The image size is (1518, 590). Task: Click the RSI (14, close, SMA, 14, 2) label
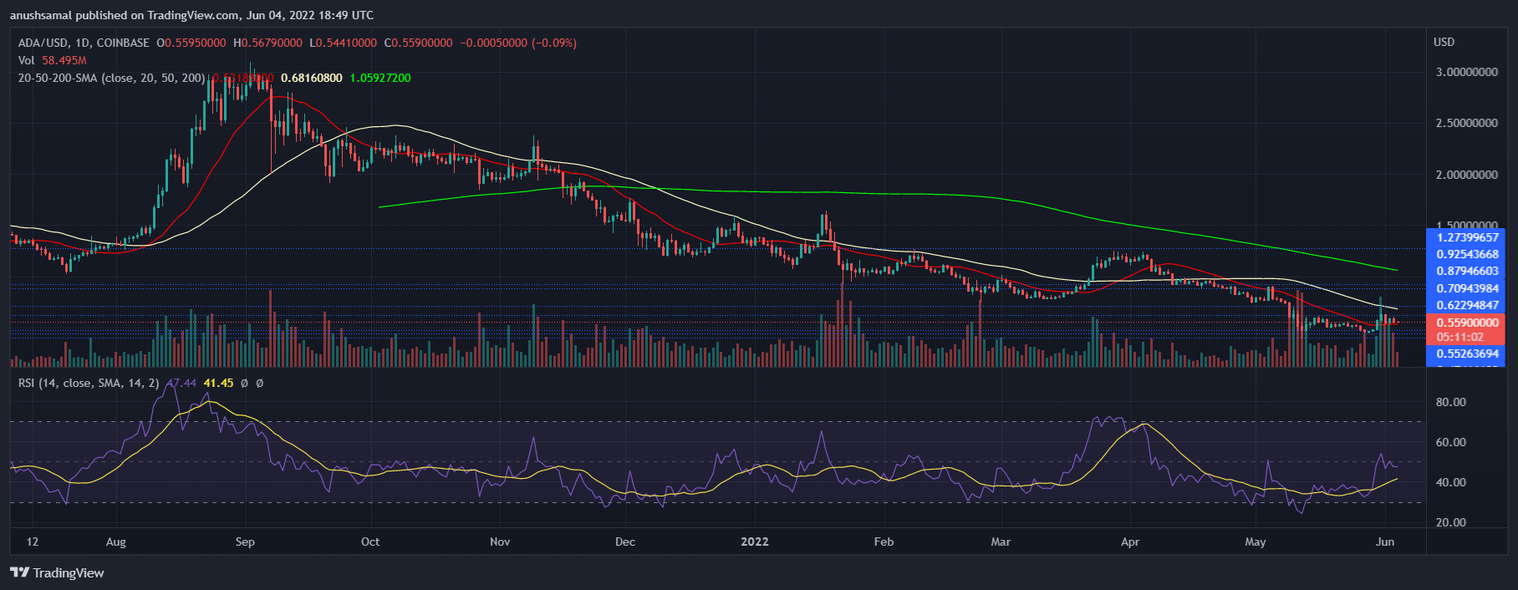pos(89,383)
